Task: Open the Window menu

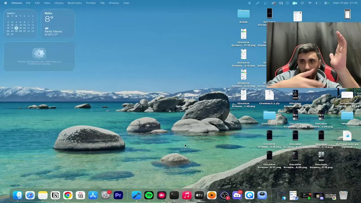Action: pyautogui.click(x=114, y=3)
